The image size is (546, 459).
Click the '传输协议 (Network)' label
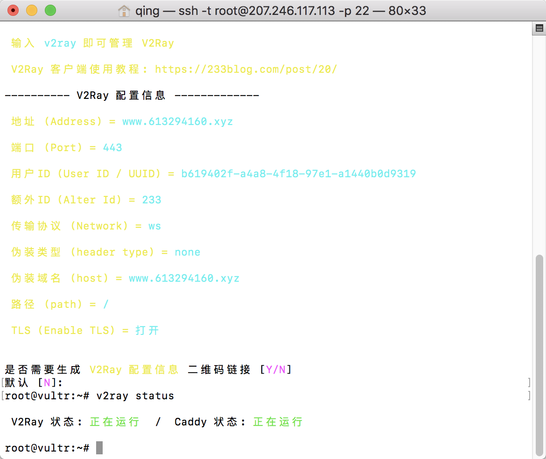(70, 226)
